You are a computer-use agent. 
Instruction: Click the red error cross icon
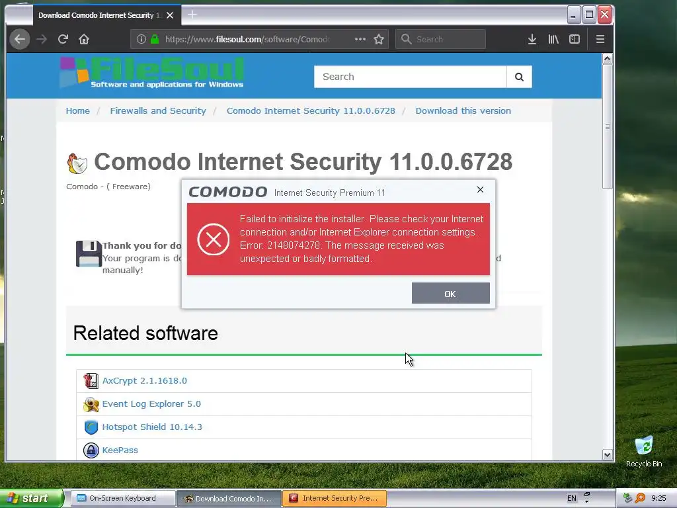click(214, 239)
